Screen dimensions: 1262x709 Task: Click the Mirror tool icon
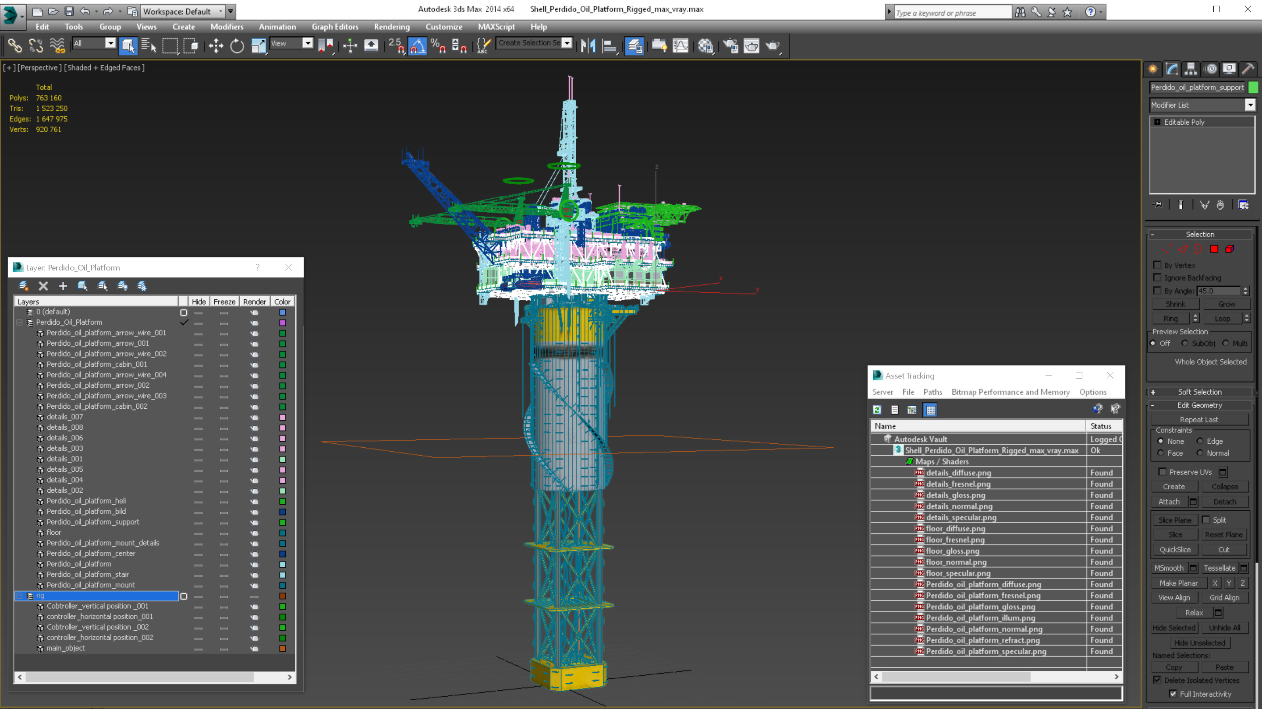[x=588, y=46]
